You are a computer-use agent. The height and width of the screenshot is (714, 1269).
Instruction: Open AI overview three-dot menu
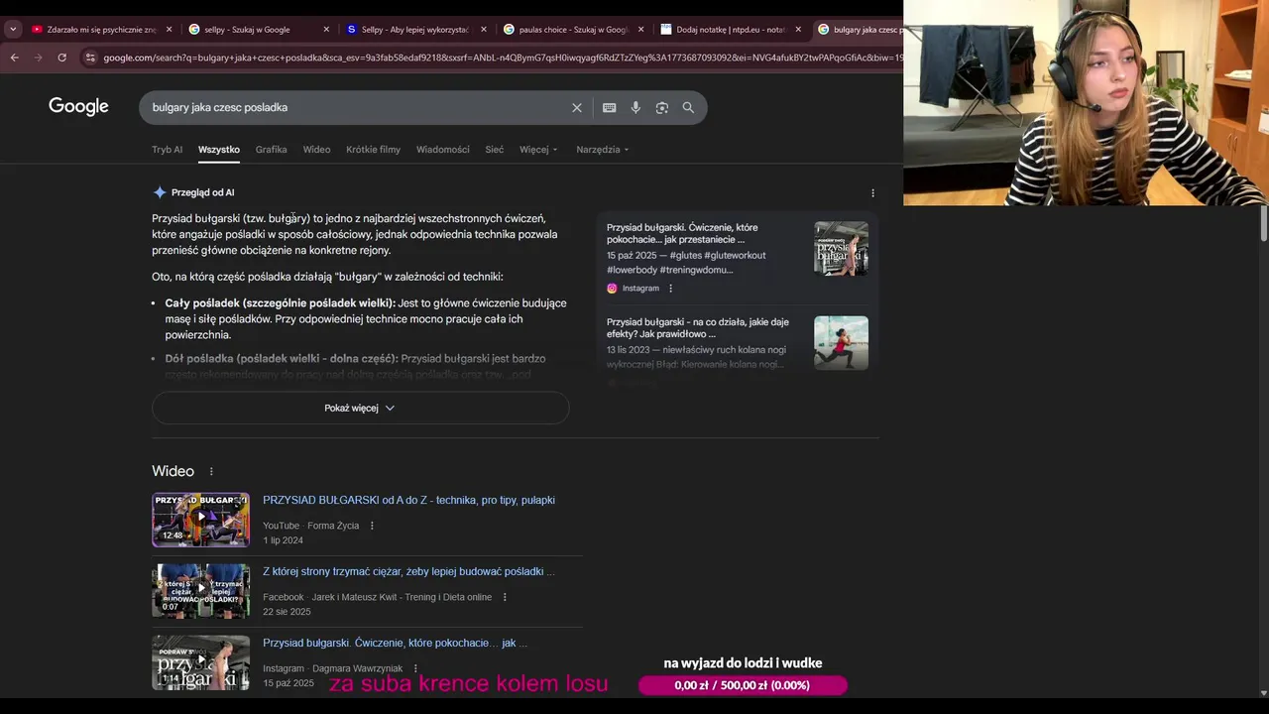(872, 193)
